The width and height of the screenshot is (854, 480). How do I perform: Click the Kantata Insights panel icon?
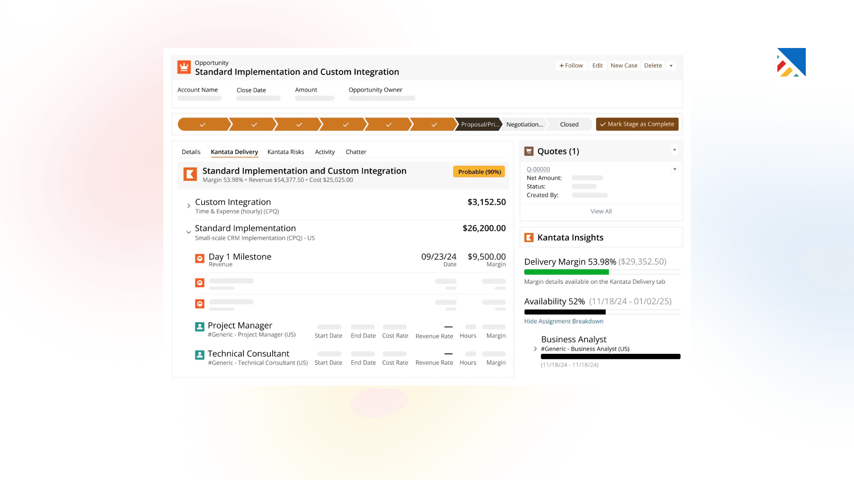pyautogui.click(x=529, y=237)
